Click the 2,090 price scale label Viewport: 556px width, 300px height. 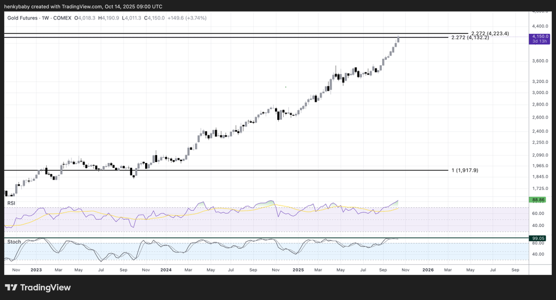tap(540, 155)
